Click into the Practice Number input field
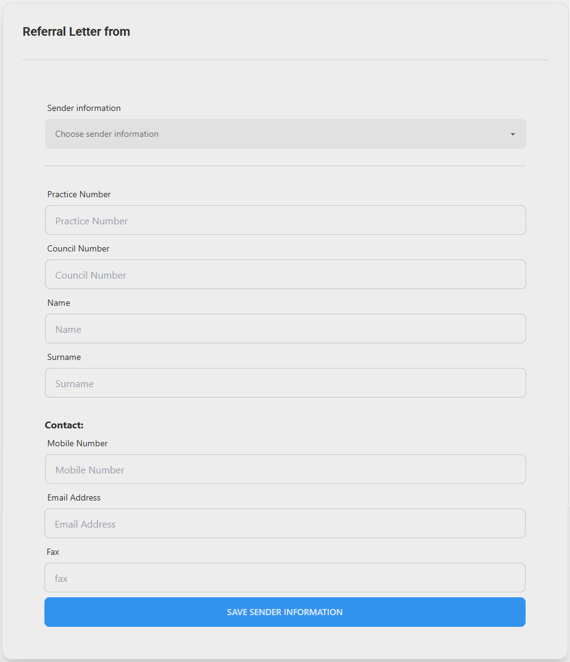570x662 pixels. (x=285, y=220)
